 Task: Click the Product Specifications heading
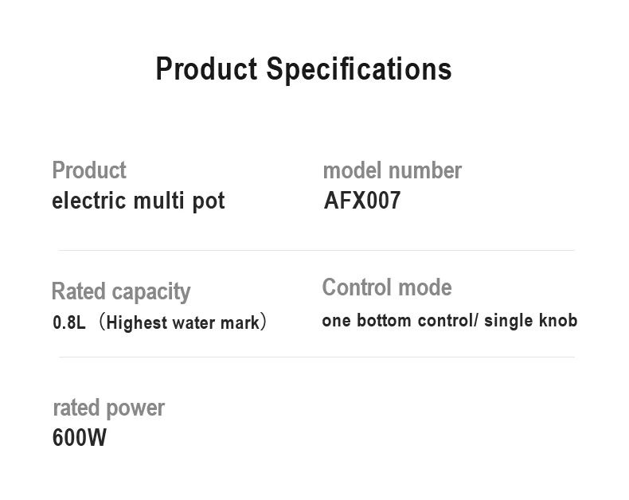[x=303, y=69]
